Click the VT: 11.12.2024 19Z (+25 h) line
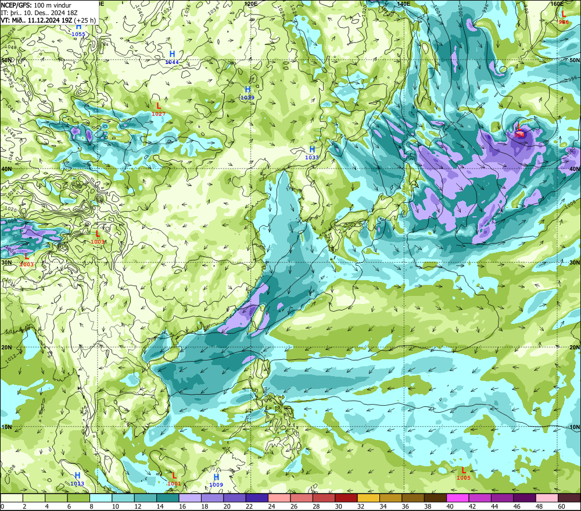The image size is (581, 511). 48,20
